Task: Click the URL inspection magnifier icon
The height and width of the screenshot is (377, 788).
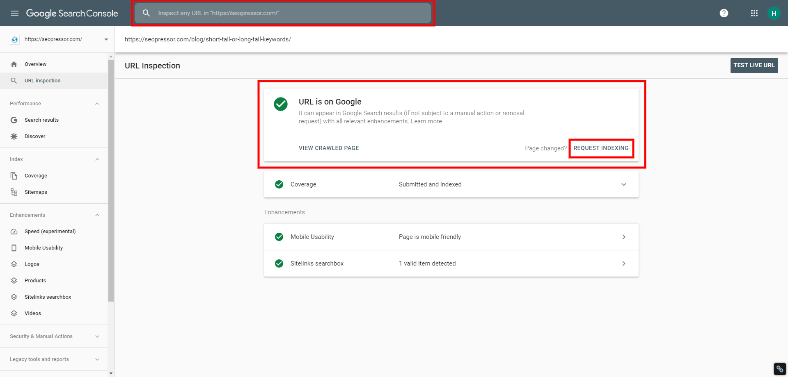Action: [14, 81]
